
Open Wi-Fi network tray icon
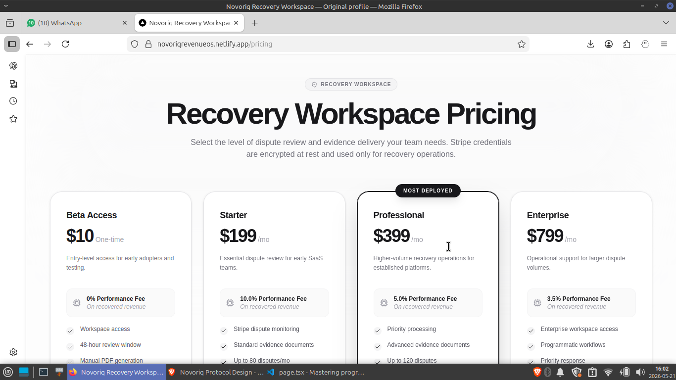[x=608, y=372]
